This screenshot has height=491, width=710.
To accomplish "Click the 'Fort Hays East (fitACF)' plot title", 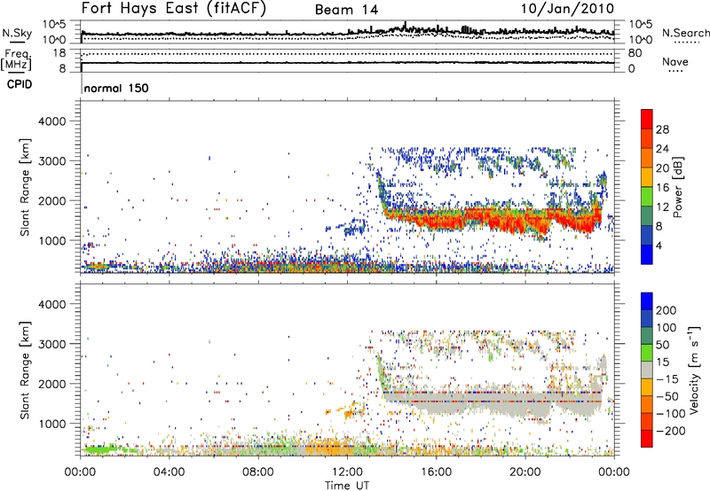I will (173, 9).
